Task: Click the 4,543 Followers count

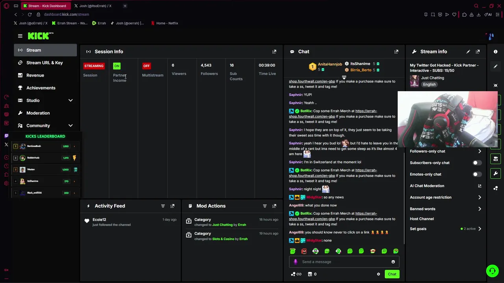Action: [206, 65]
